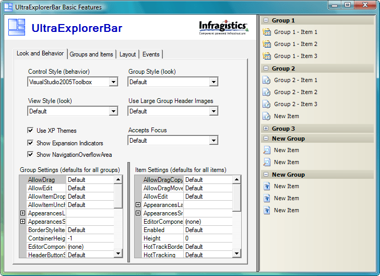
Task: Select HotTrackBorde row in Item Settings
Action: tap(184, 247)
